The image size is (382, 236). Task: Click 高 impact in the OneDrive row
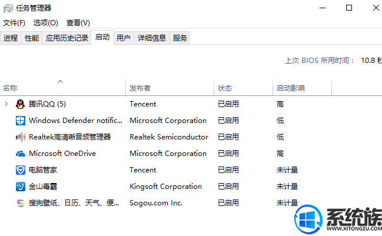(x=280, y=154)
